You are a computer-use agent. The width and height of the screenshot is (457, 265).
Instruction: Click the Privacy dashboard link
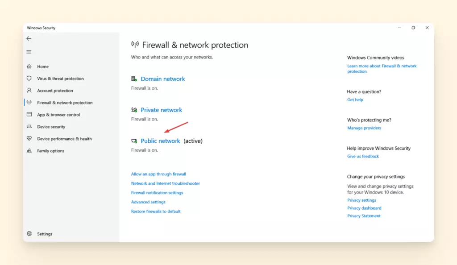[x=364, y=208]
